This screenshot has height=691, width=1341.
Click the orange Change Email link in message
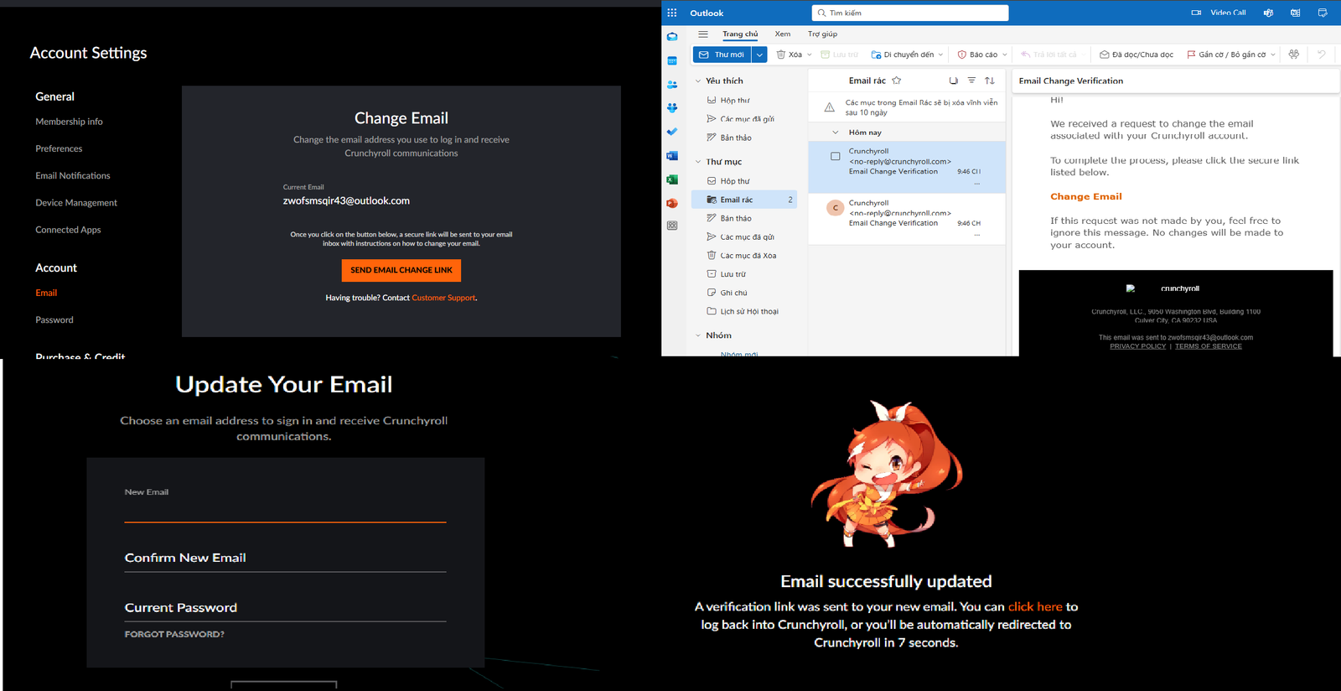pos(1086,196)
